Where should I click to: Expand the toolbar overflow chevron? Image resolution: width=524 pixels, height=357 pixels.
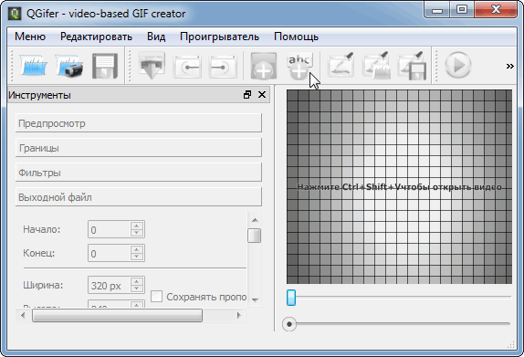point(510,66)
